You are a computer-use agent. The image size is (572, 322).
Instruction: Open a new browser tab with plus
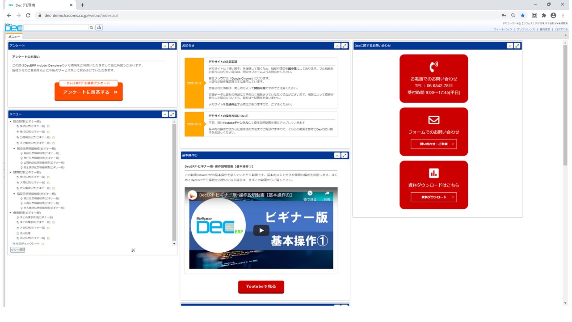click(82, 5)
